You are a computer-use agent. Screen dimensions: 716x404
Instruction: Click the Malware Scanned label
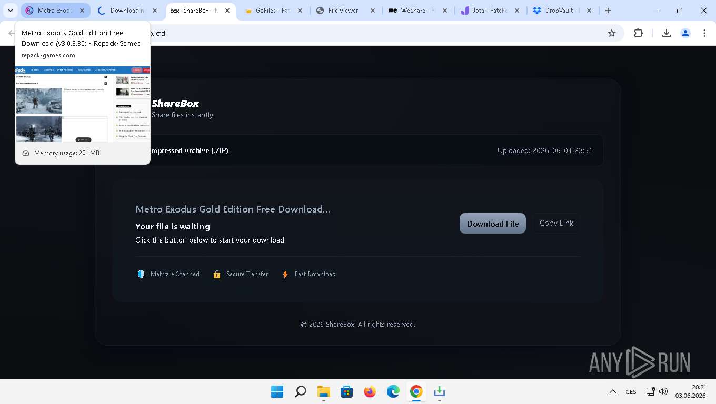point(175,274)
